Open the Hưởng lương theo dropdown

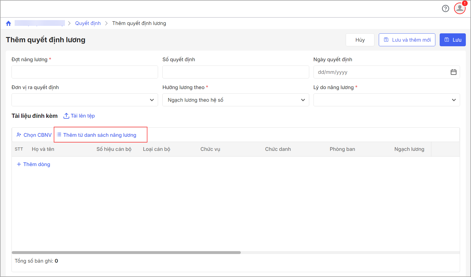pyautogui.click(x=303, y=100)
